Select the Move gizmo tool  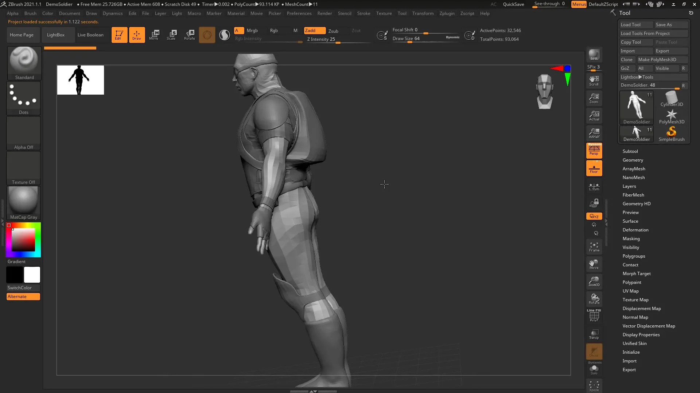(x=154, y=35)
